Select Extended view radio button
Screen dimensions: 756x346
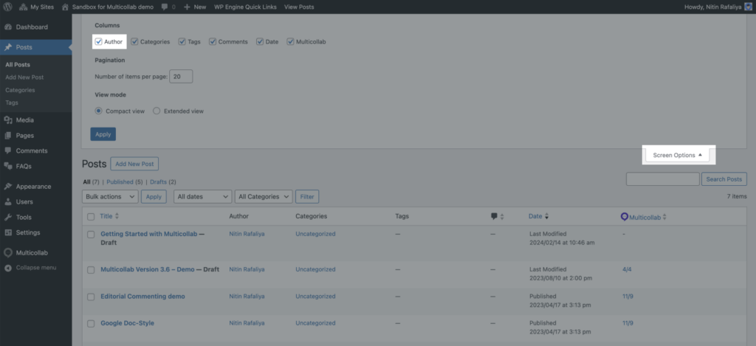click(x=157, y=111)
